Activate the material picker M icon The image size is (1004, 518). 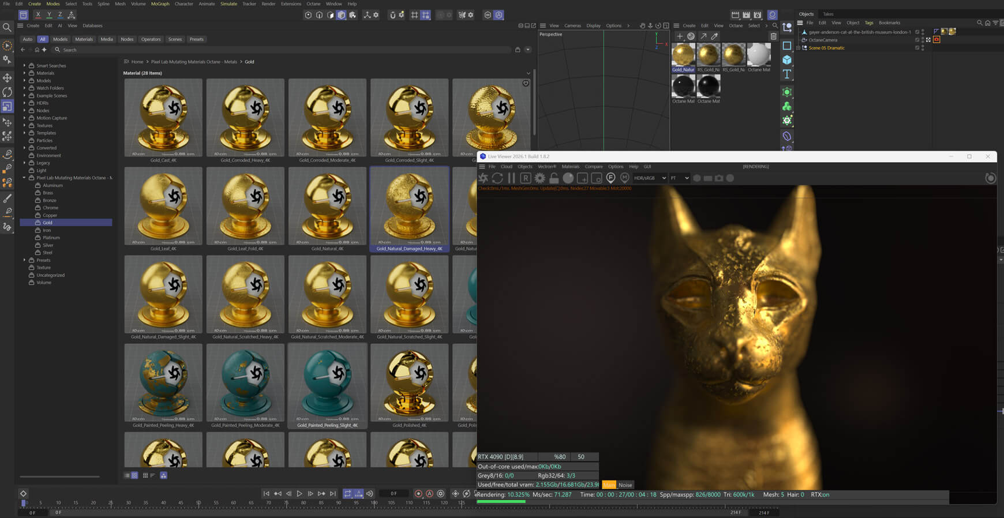click(x=624, y=178)
